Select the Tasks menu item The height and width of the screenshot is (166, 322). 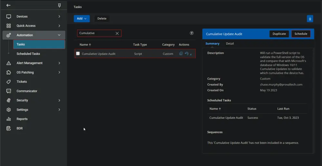pos(39,44)
